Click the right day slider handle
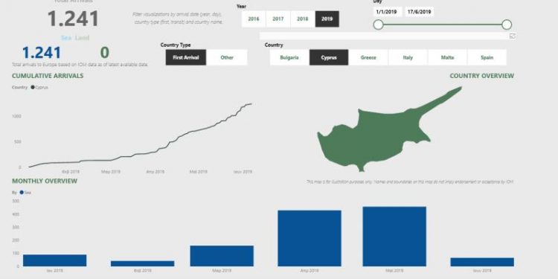The height and width of the screenshot is (279, 558). (x=507, y=25)
